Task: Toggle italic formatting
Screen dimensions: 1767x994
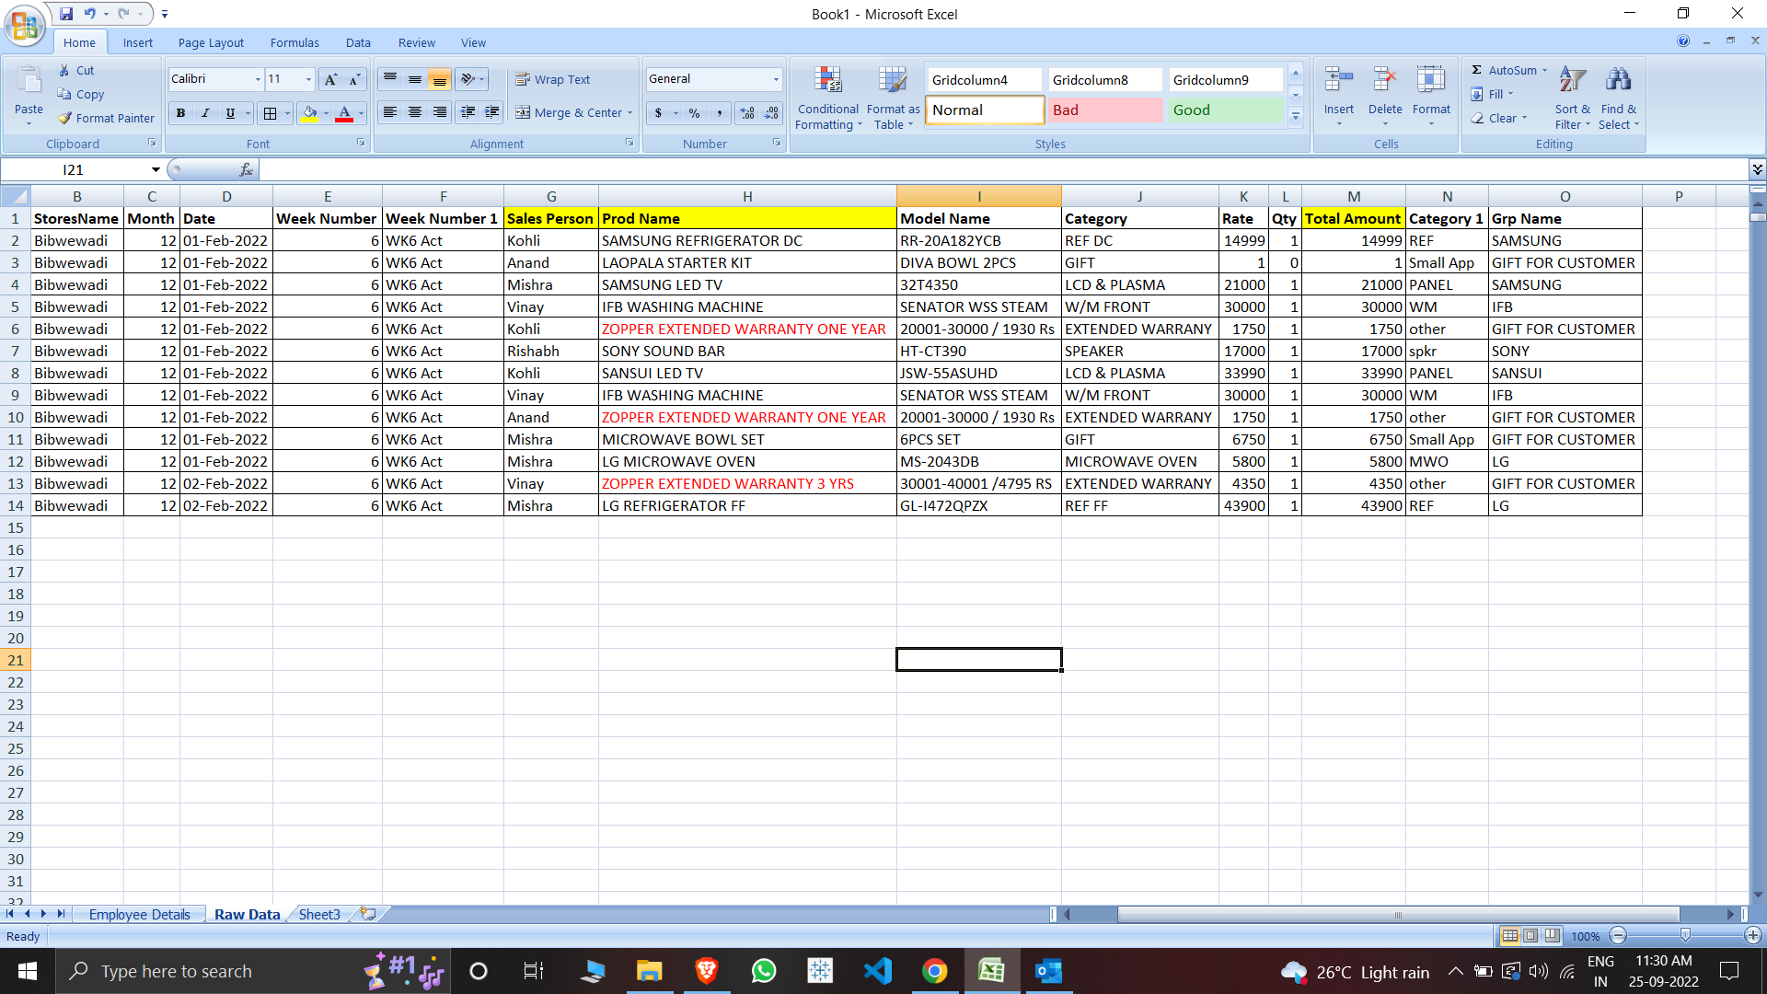Action: 205,113
